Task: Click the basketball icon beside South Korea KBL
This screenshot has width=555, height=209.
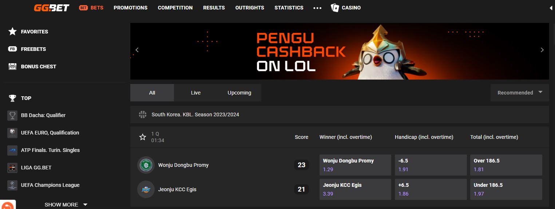Action: click(142, 114)
